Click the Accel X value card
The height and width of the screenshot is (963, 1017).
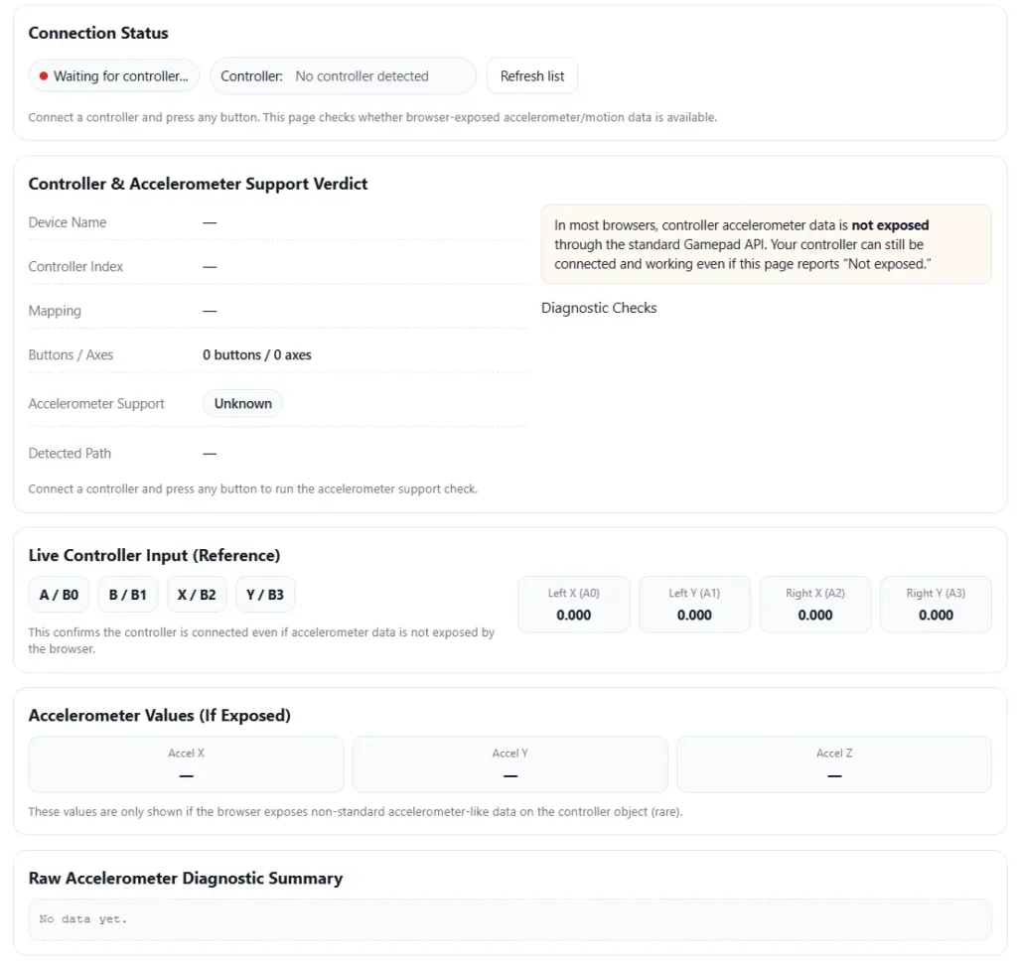click(186, 764)
